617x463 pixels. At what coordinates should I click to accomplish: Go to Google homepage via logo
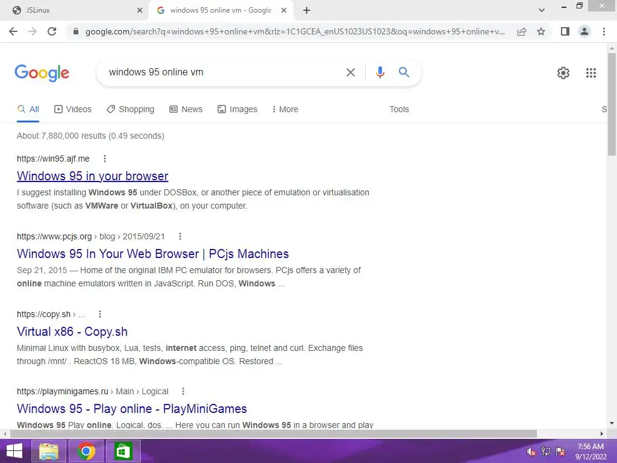[x=42, y=73]
